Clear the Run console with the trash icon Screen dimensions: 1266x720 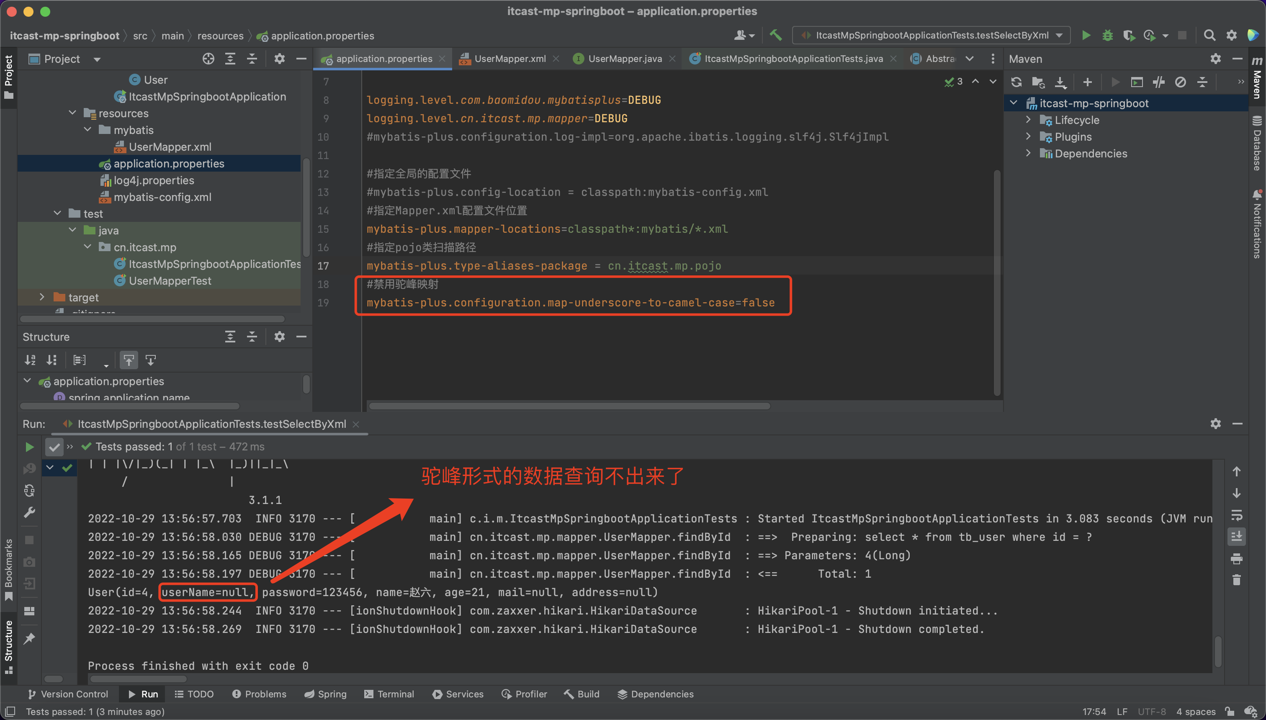(1236, 580)
